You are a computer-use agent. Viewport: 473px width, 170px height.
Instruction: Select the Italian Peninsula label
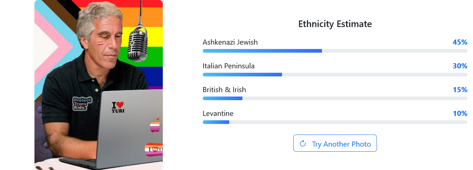(x=228, y=66)
